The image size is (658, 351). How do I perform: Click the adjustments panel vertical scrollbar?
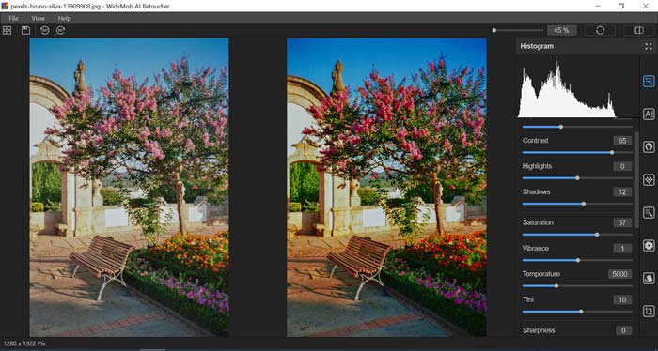click(637, 180)
